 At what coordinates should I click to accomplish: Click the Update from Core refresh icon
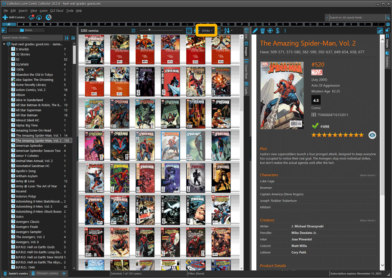(x=270, y=31)
